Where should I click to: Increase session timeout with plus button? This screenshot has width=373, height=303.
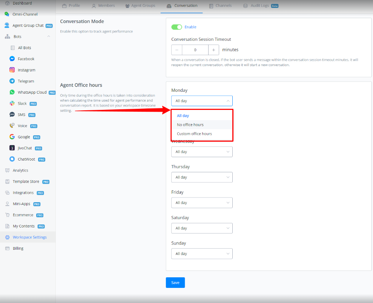213,50
